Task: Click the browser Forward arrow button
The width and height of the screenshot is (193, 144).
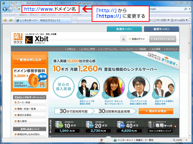Action: [x=10, y=9]
